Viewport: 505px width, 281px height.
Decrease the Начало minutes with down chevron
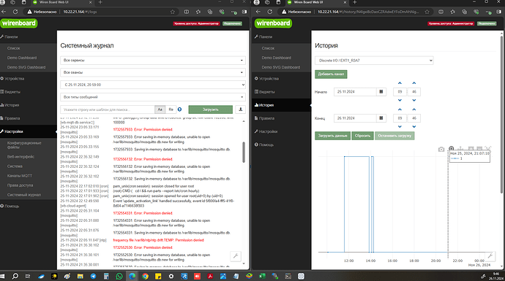pyautogui.click(x=414, y=100)
